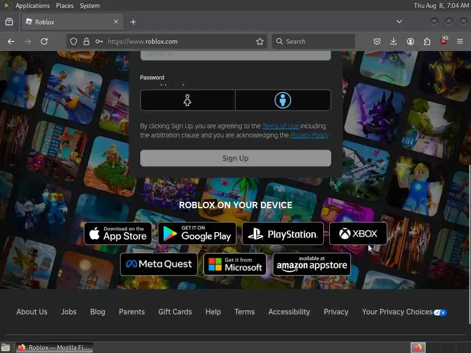Open the Firefox account icon
Screen dimensions: 471x353
[410, 41]
